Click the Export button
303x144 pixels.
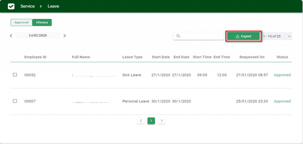tap(243, 36)
